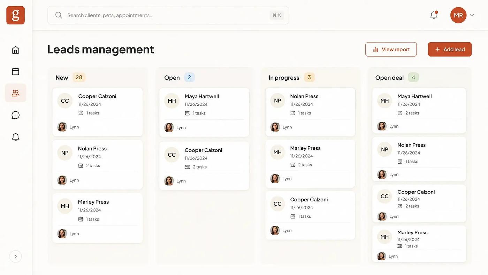Image resolution: width=488 pixels, height=275 pixels.
Task: Click the View report button
Action: point(391,49)
